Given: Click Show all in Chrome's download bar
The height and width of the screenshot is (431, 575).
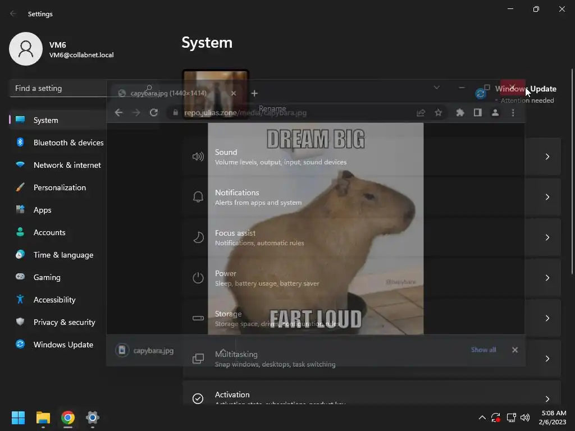Looking at the screenshot, I should [x=483, y=350].
